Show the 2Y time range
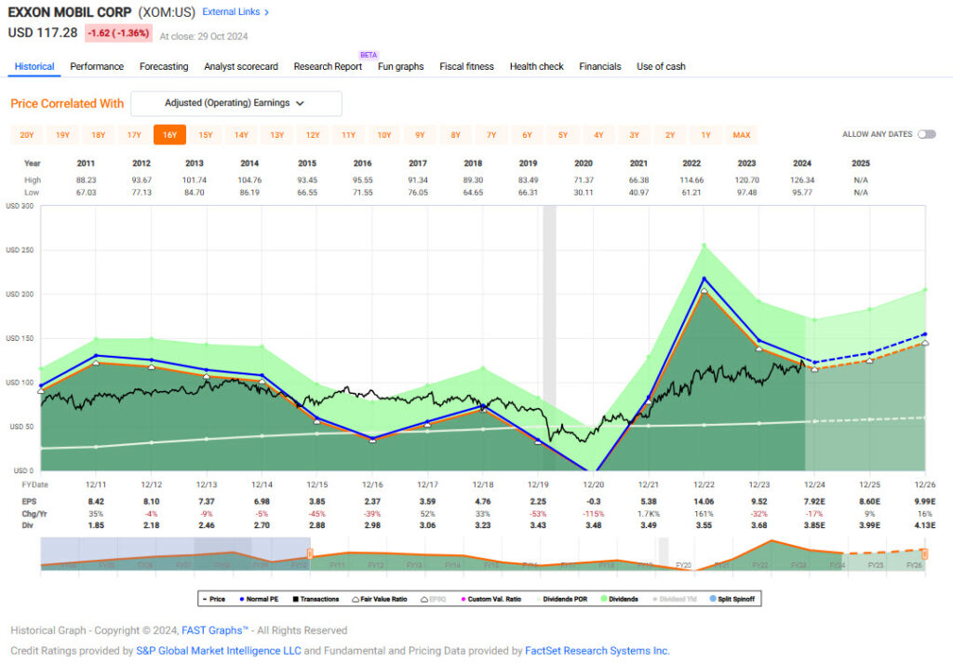Image resolution: width=953 pixels, height=664 pixels. (x=670, y=135)
